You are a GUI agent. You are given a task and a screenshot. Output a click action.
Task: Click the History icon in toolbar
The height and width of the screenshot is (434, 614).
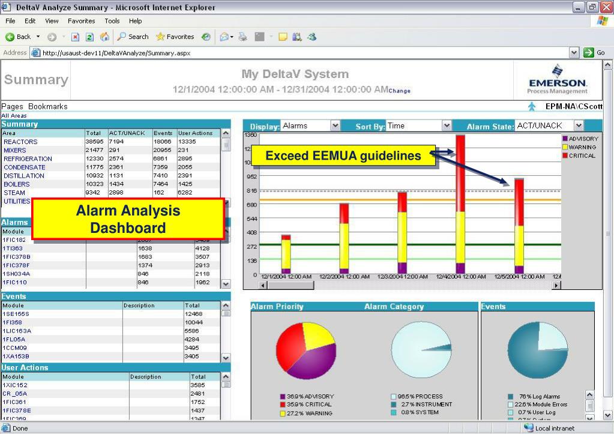click(206, 37)
